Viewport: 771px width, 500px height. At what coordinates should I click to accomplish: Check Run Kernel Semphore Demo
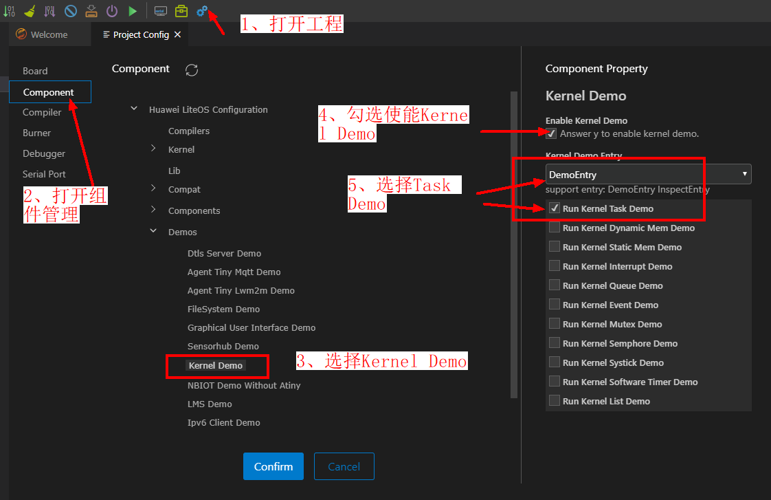(554, 343)
